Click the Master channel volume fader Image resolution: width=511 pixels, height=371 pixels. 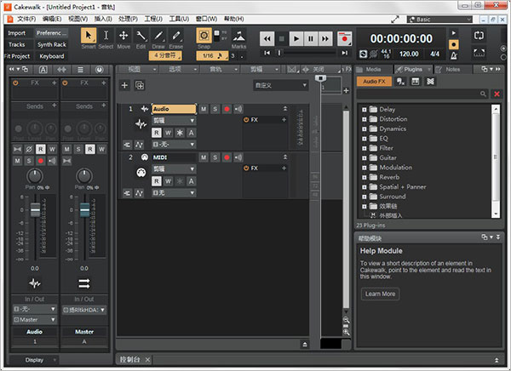click(84, 210)
